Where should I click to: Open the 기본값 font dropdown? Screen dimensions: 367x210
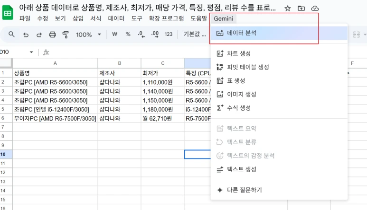point(195,34)
